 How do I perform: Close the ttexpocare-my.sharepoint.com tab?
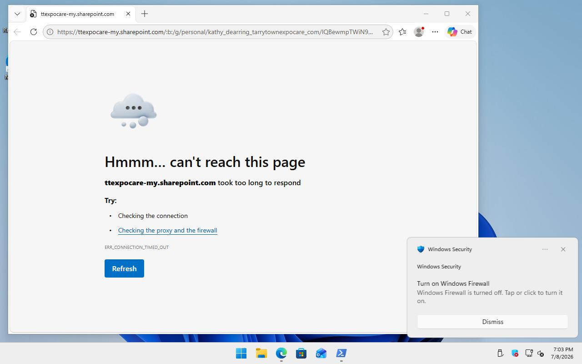[128, 14]
